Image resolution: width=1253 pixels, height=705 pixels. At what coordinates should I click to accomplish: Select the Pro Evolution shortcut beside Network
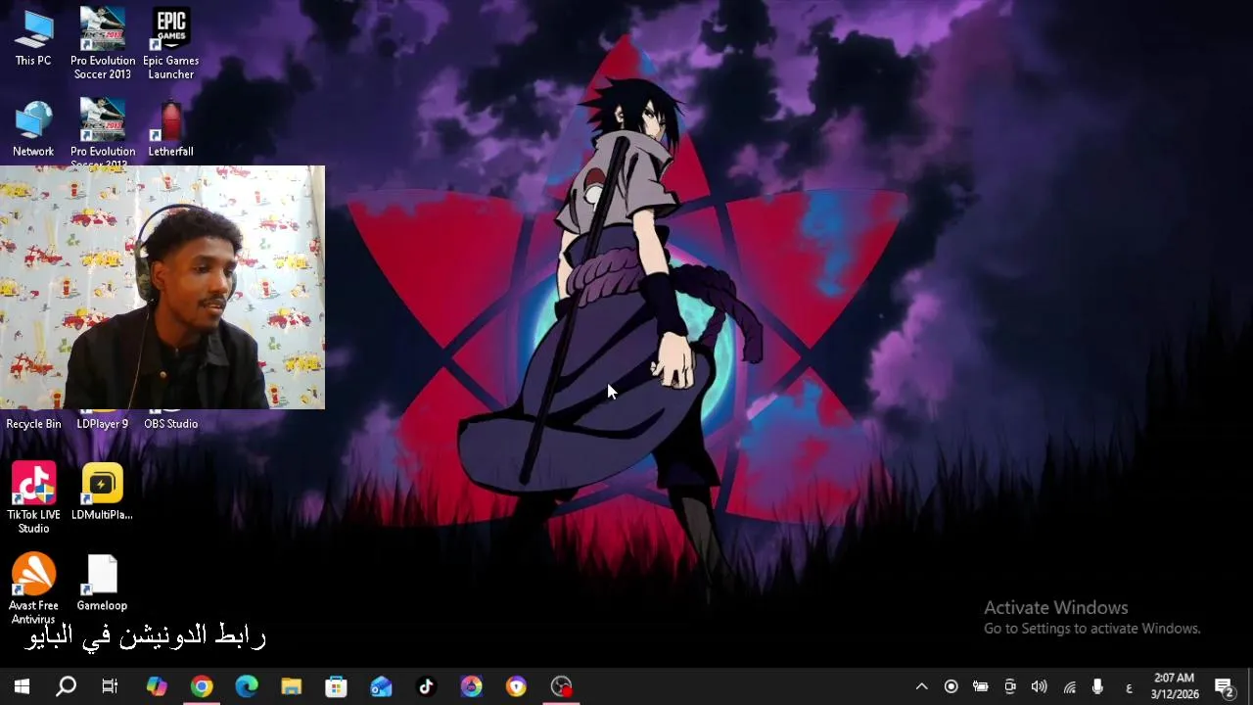(102, 130)
